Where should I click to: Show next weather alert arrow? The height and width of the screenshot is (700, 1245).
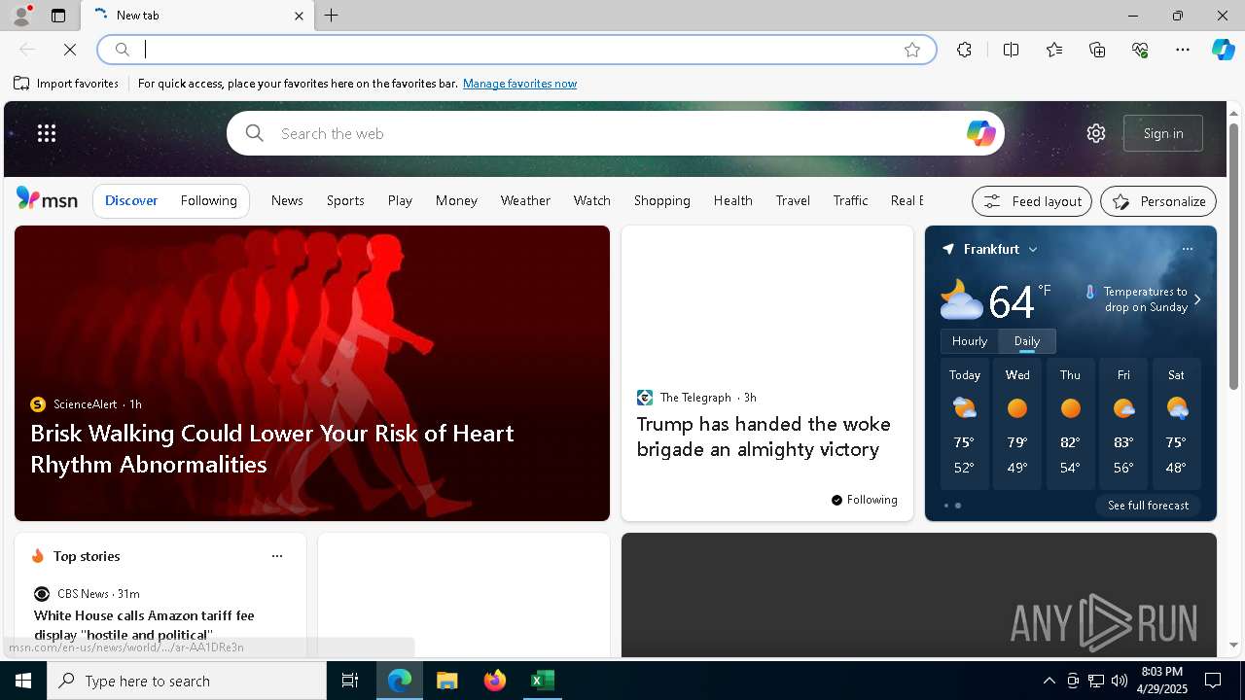click(x=1197, y=299)
